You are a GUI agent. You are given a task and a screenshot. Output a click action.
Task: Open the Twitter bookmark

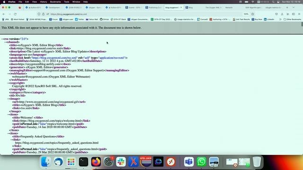pyautogui.click(x=80, y=19)
